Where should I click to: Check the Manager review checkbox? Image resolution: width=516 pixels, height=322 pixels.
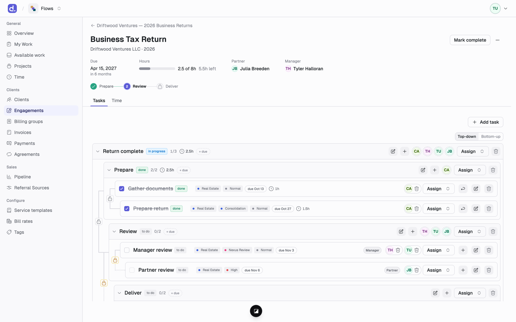tap(127, 250)
